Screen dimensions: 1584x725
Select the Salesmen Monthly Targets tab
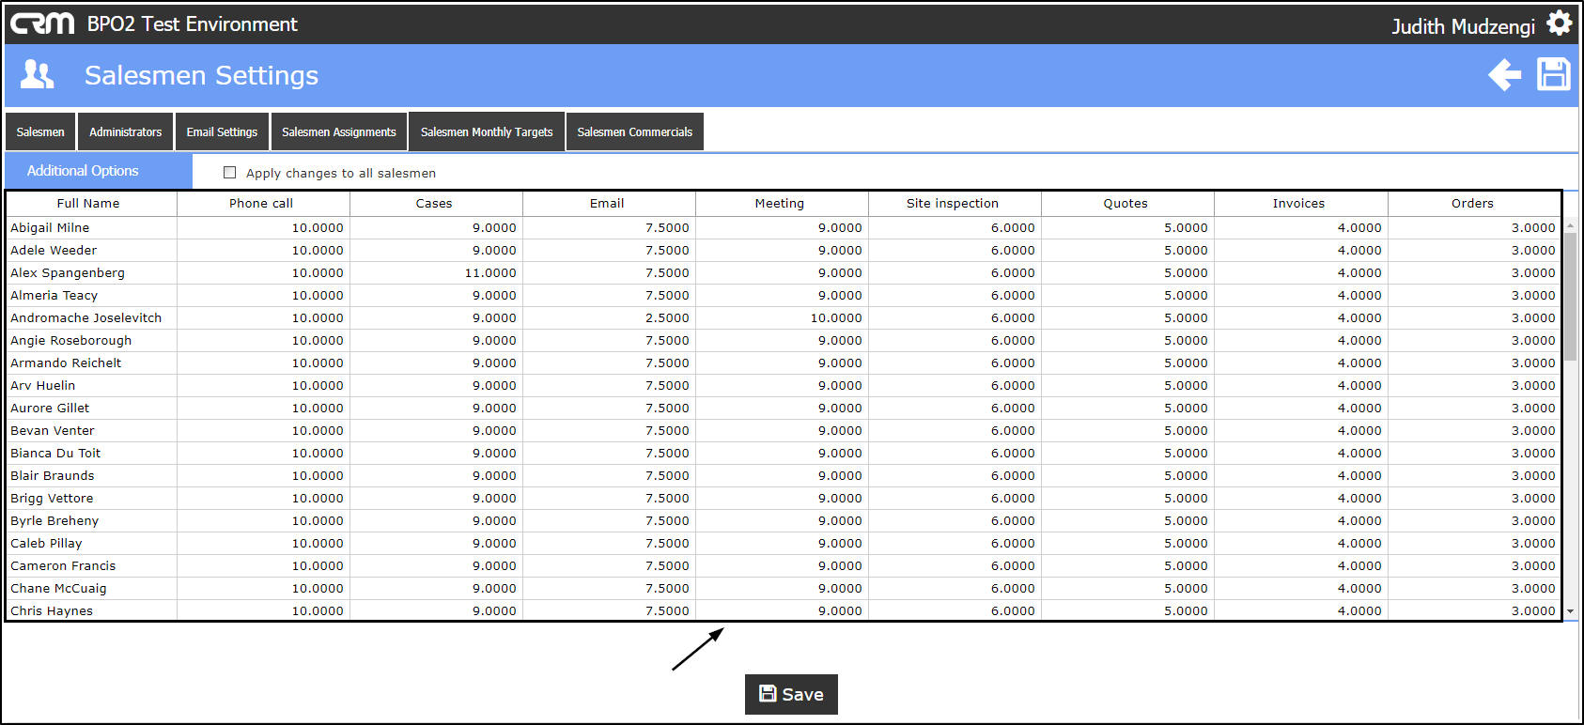point(487,132)
